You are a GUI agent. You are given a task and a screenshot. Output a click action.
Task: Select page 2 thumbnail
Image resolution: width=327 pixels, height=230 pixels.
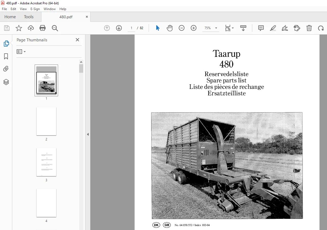pos(46,121)
